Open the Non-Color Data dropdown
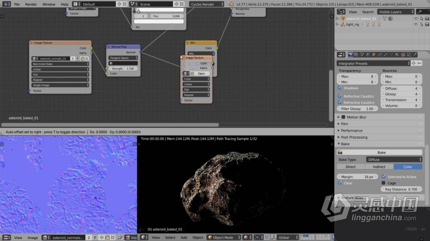The image size is (430, 241). point(60,64)
